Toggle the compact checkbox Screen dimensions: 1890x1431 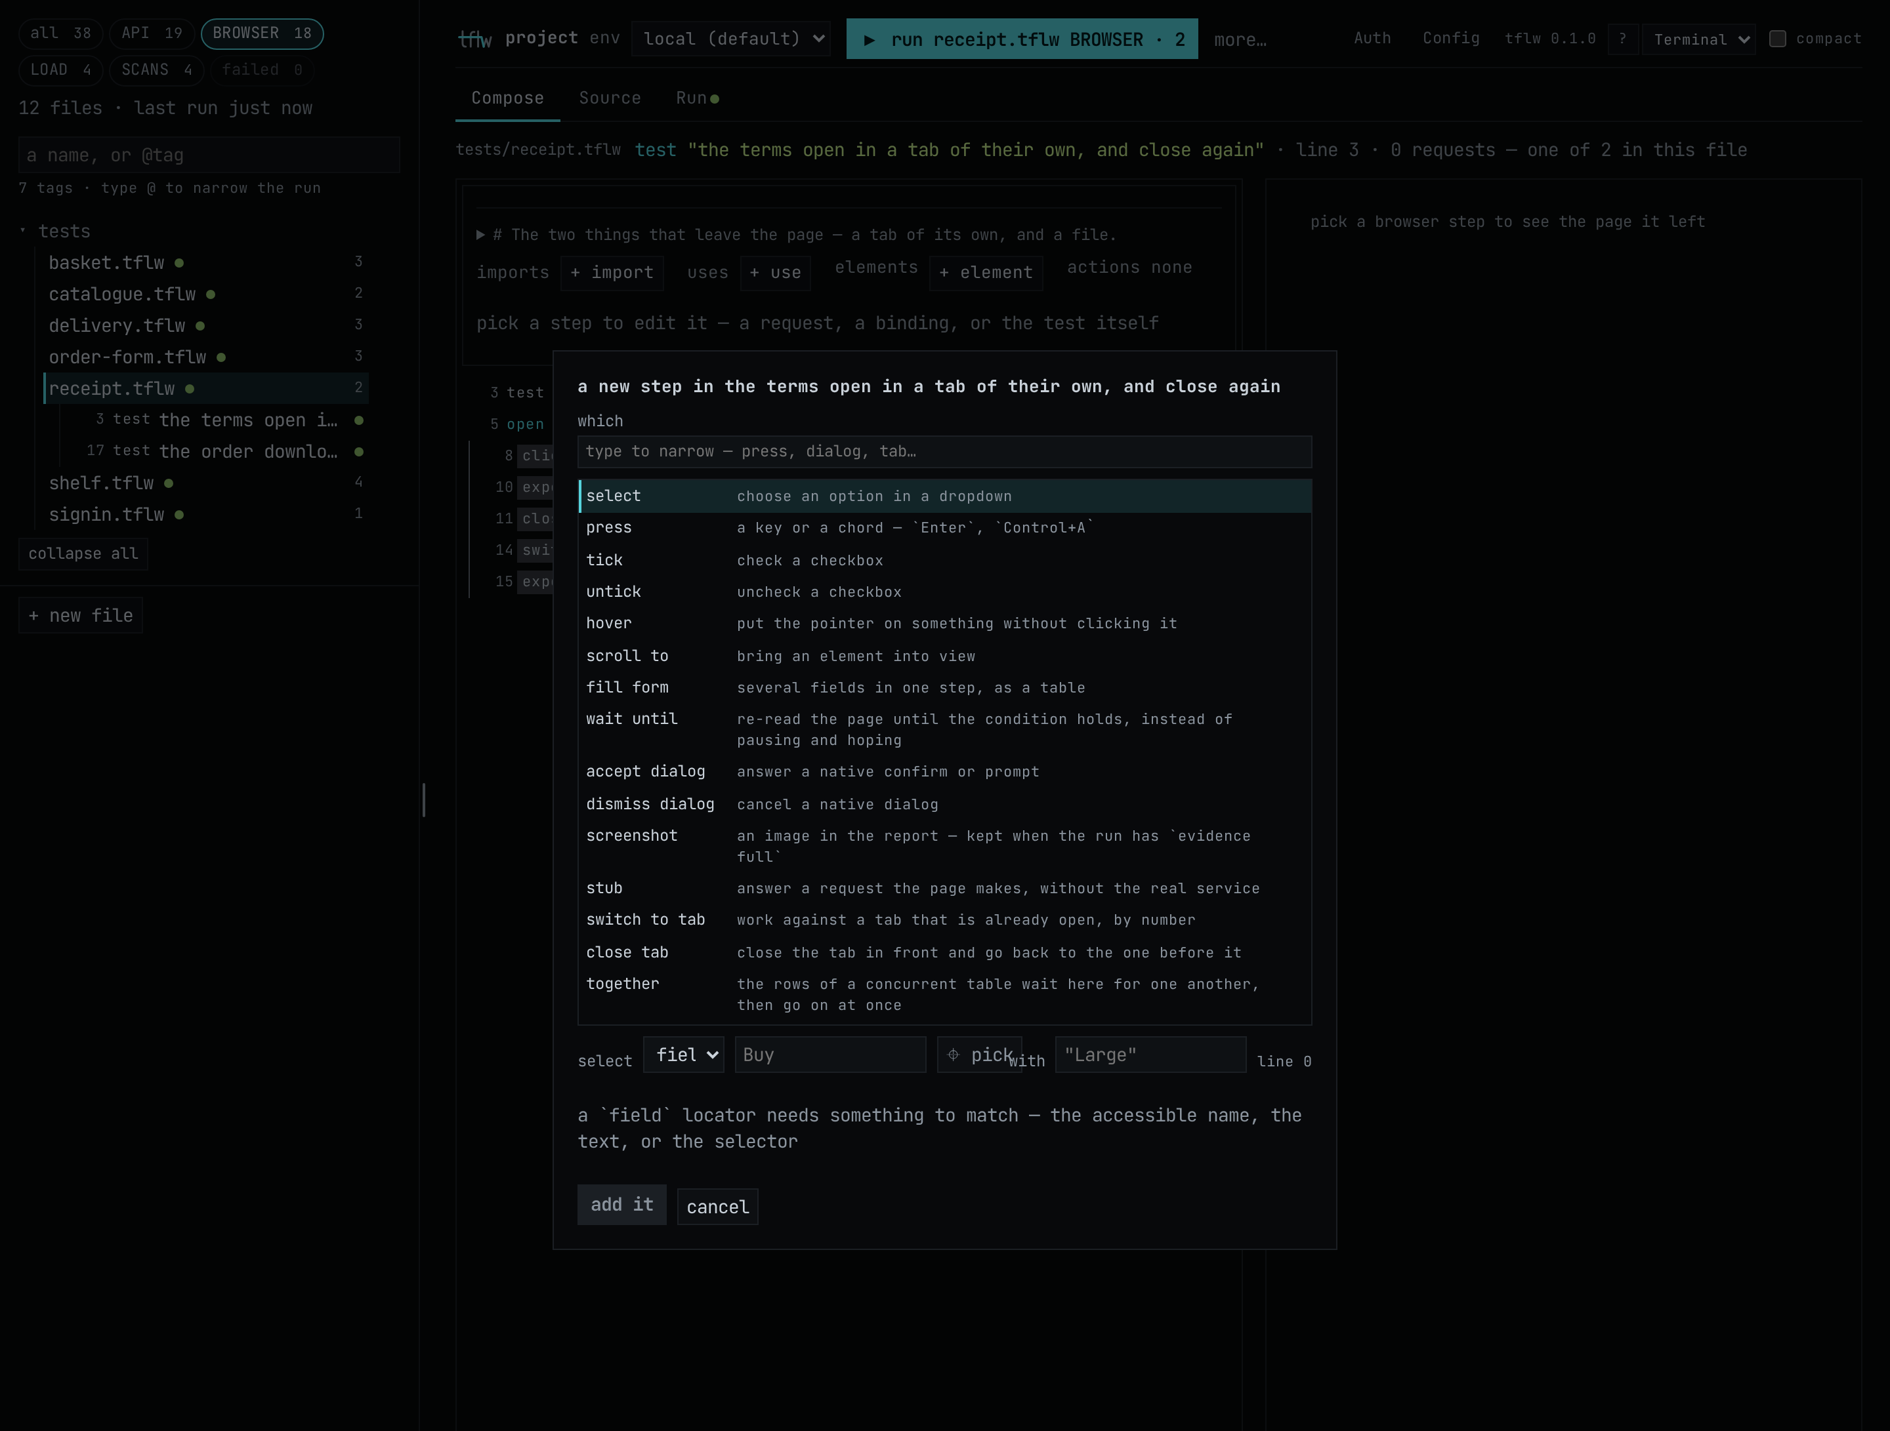point(1777,39)
